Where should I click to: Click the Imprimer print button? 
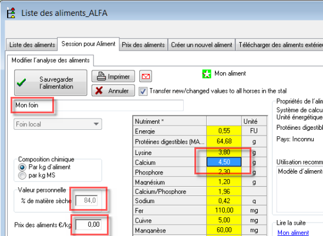coord(113,76)
